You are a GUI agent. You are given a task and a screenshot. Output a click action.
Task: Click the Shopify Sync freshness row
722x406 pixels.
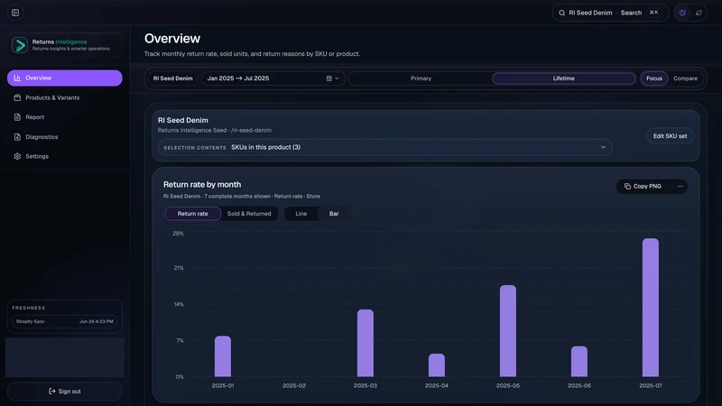[64, 321]
